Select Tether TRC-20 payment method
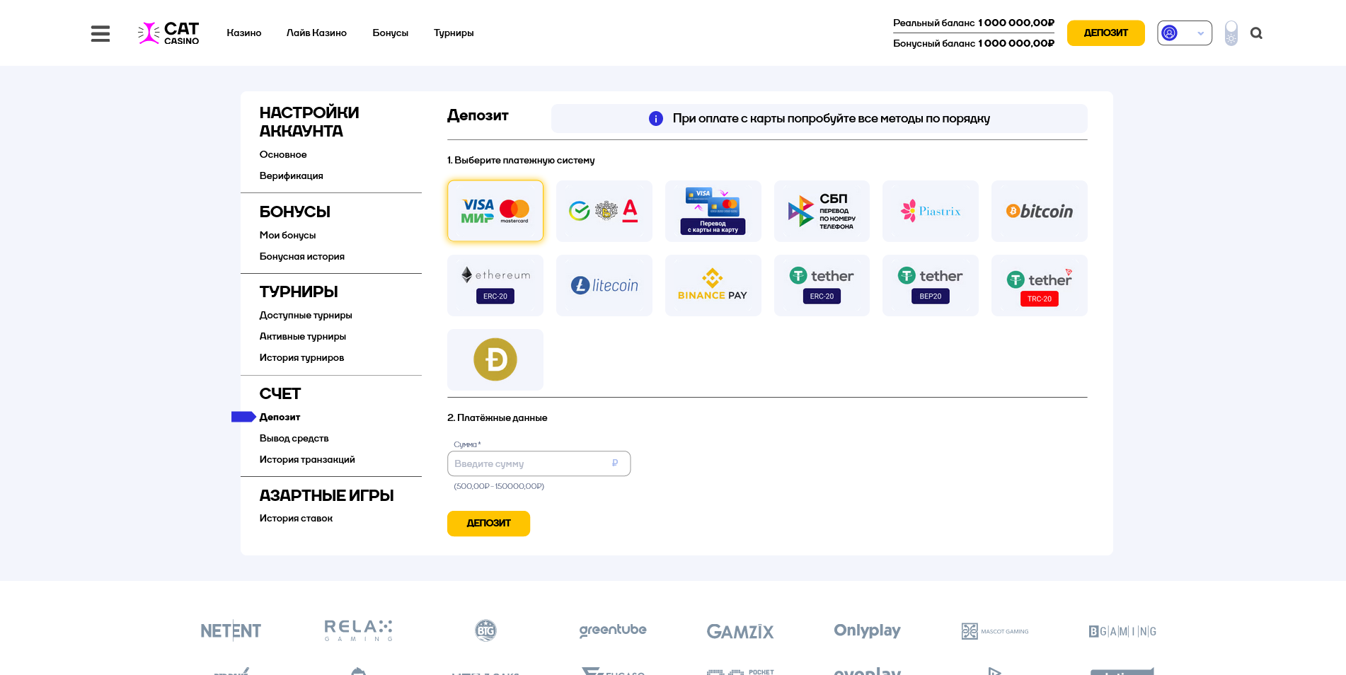 (x=1039, y=285)
